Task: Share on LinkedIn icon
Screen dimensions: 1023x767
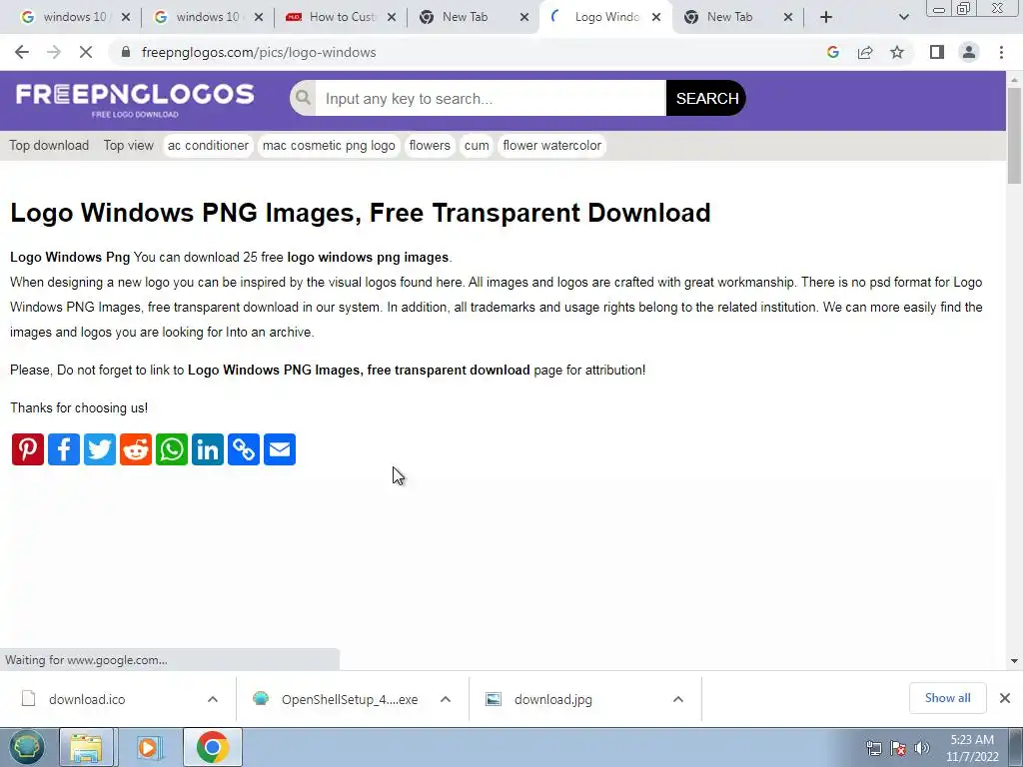Action: pos(208,449)
